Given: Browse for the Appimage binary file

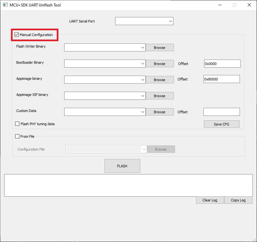Looking at the screenshot, I should 159,80.
